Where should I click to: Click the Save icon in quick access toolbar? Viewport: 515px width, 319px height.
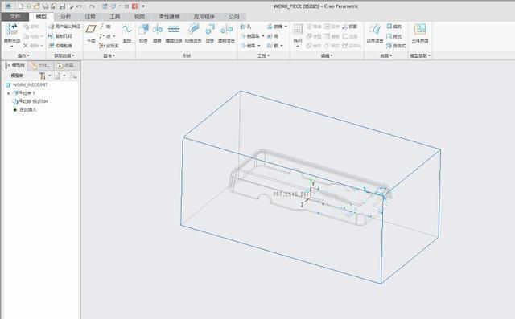click(x=63, y=6)
